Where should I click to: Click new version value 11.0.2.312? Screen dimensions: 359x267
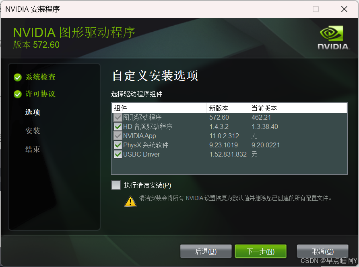coord(224,136)
